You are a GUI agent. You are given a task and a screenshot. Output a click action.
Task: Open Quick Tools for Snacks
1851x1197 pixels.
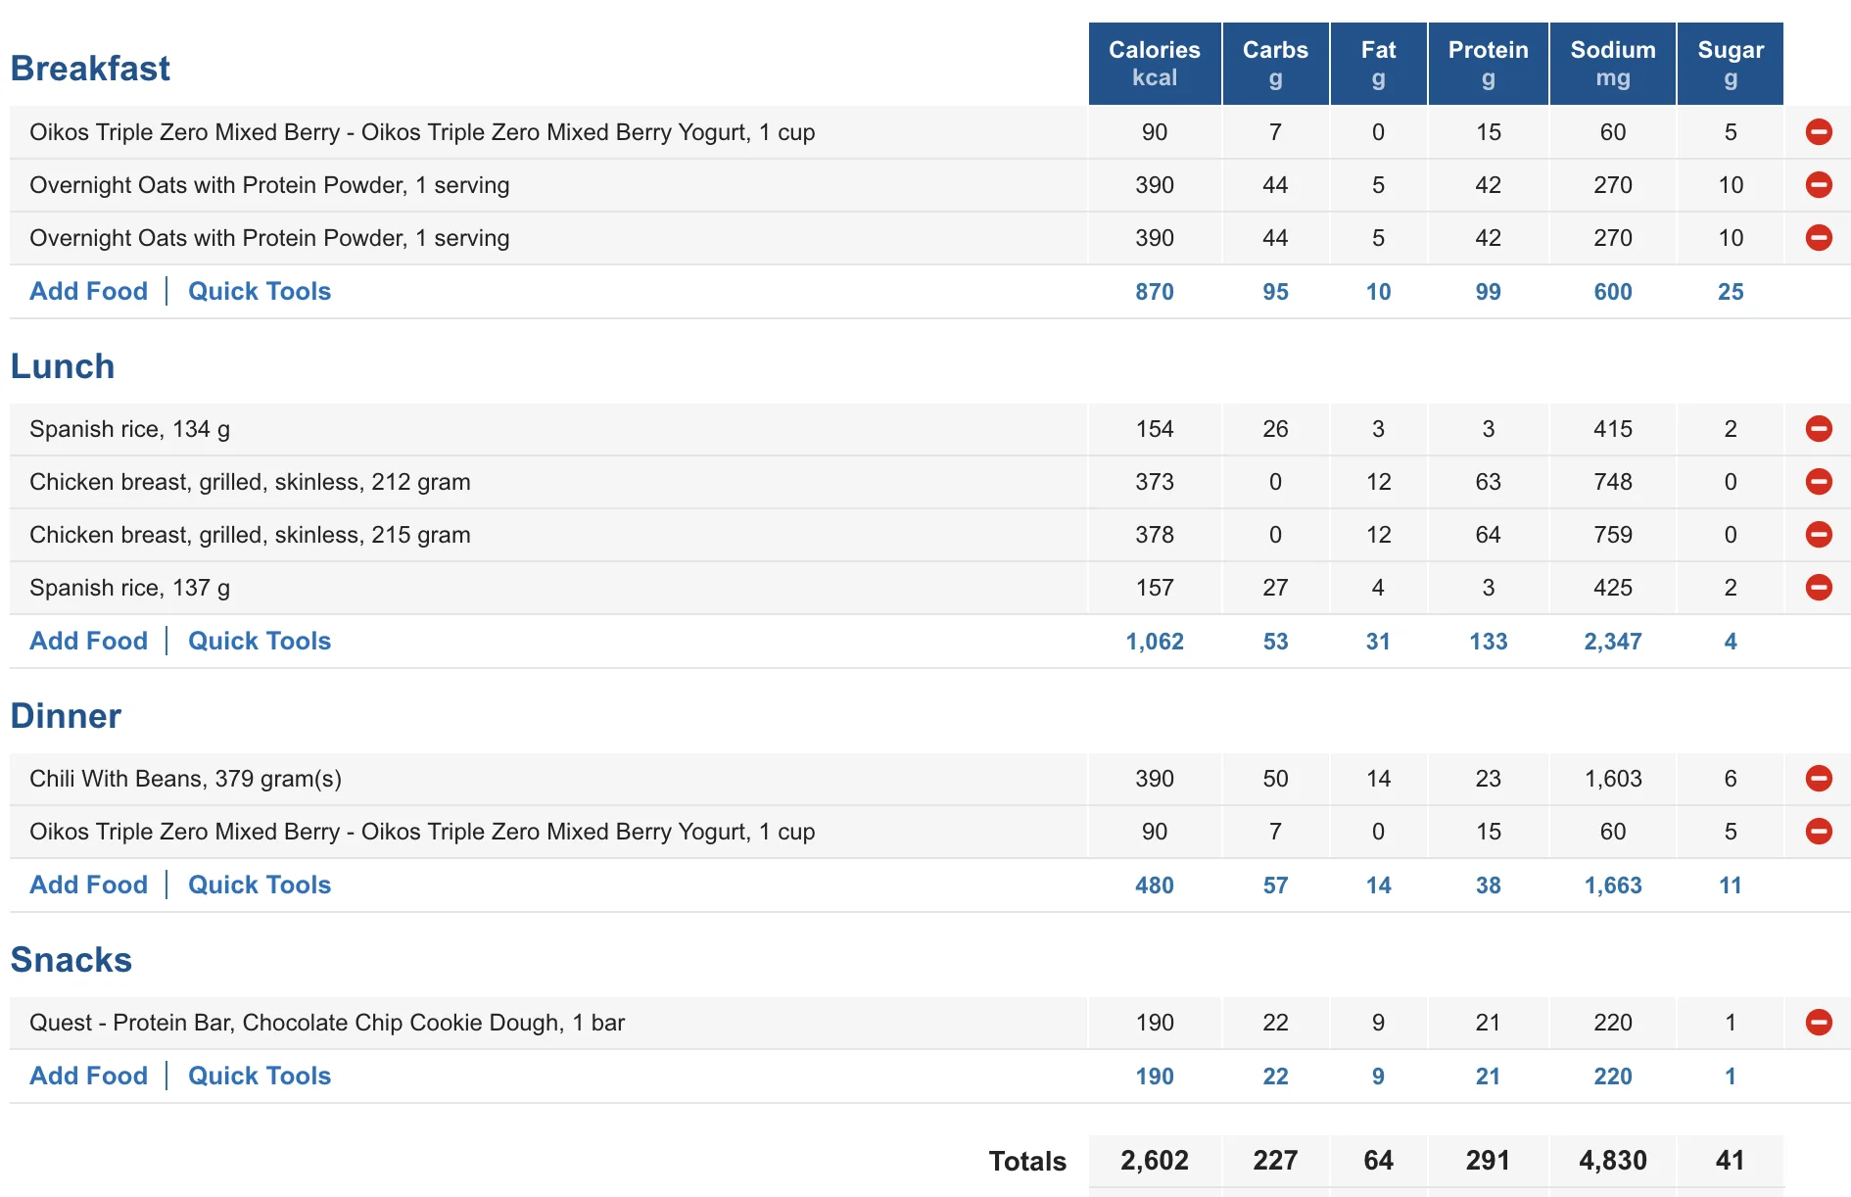[x=260, y=1076]
